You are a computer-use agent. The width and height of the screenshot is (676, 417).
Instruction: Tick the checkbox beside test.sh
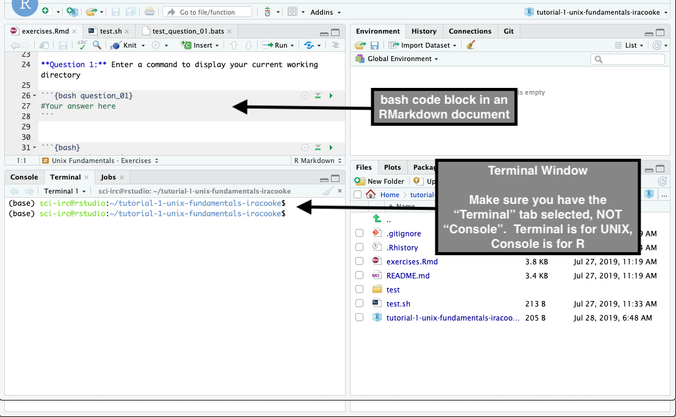coord(360,303)
